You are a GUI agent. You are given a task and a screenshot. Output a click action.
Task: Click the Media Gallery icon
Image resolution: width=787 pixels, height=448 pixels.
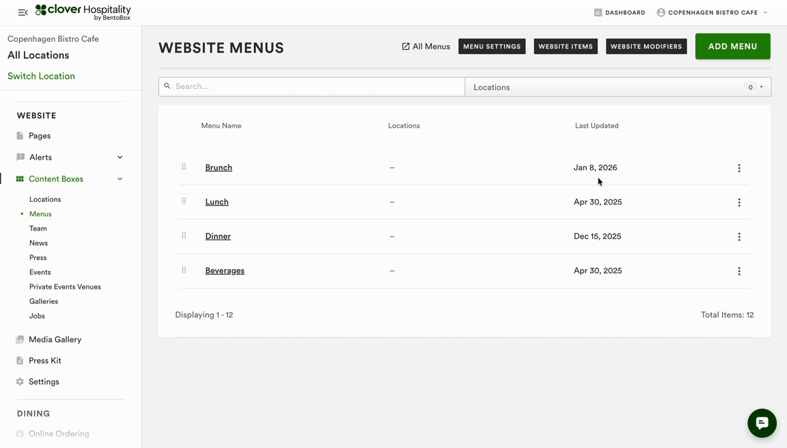point(20,339)
